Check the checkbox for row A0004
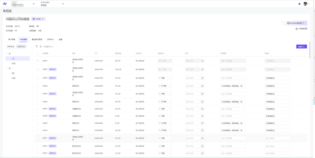Image resolution: width=315 pixels, height=158 pixels. 38,86
